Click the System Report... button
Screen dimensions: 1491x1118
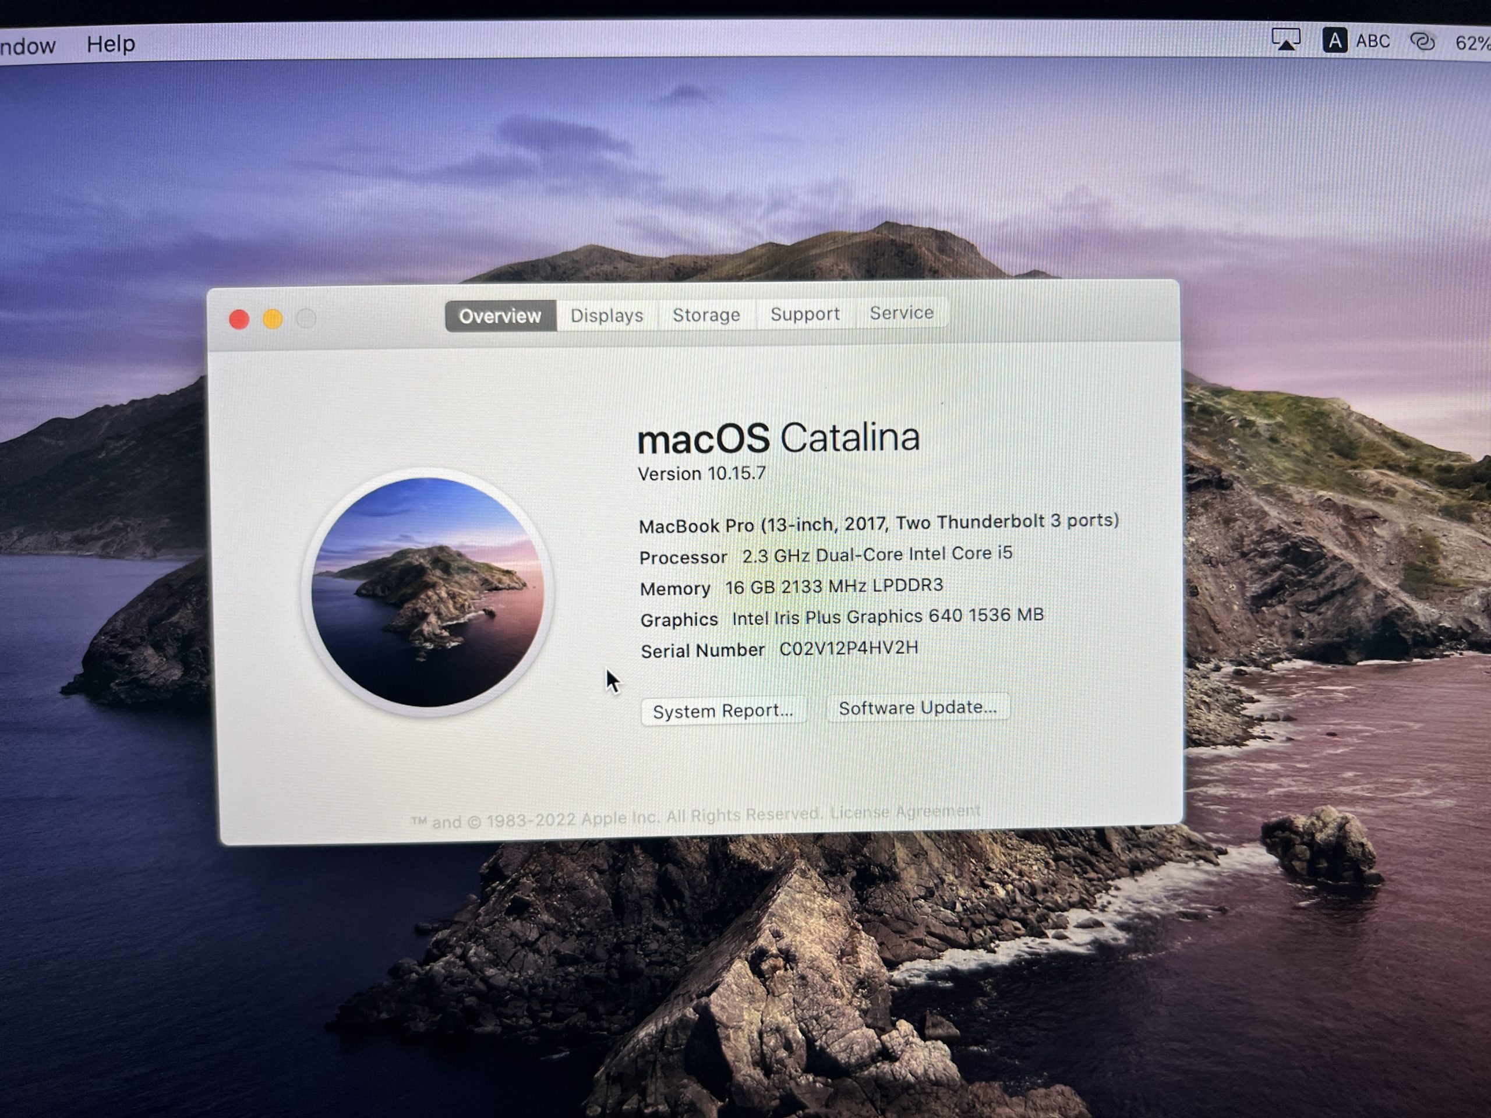[x=723, y=711]
